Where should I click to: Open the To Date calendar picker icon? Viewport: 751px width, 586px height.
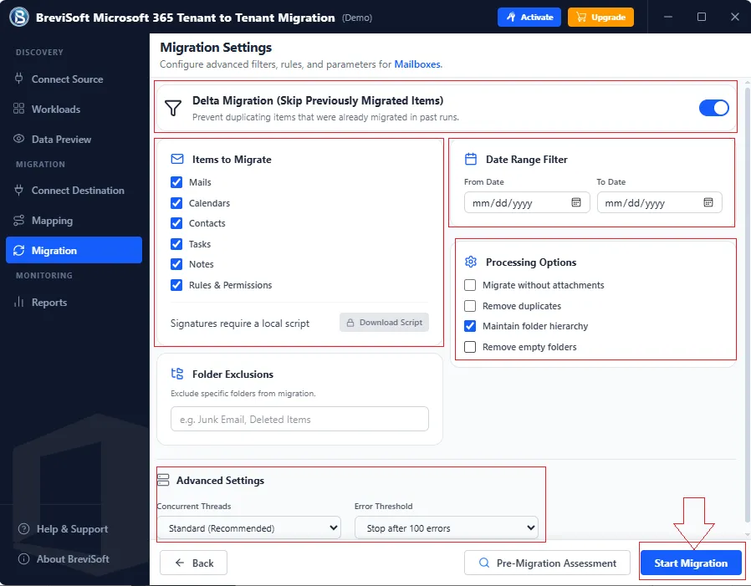pos(708,202)
